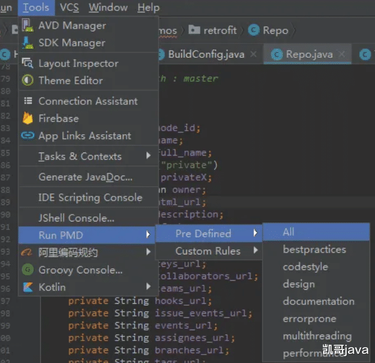Launch Groovy Console... entry
This screenshot has height=363, width=375.
point(88,270)
